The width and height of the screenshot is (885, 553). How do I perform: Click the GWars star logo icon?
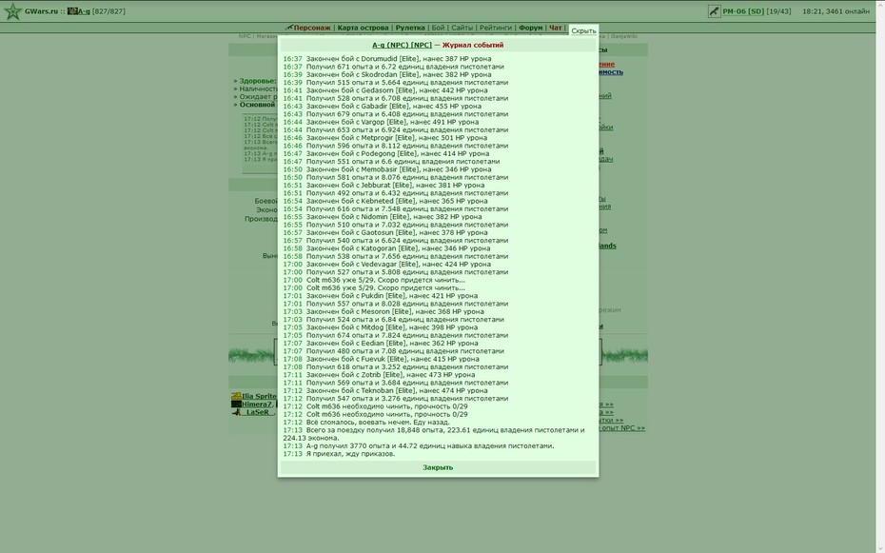coord(12,11)
